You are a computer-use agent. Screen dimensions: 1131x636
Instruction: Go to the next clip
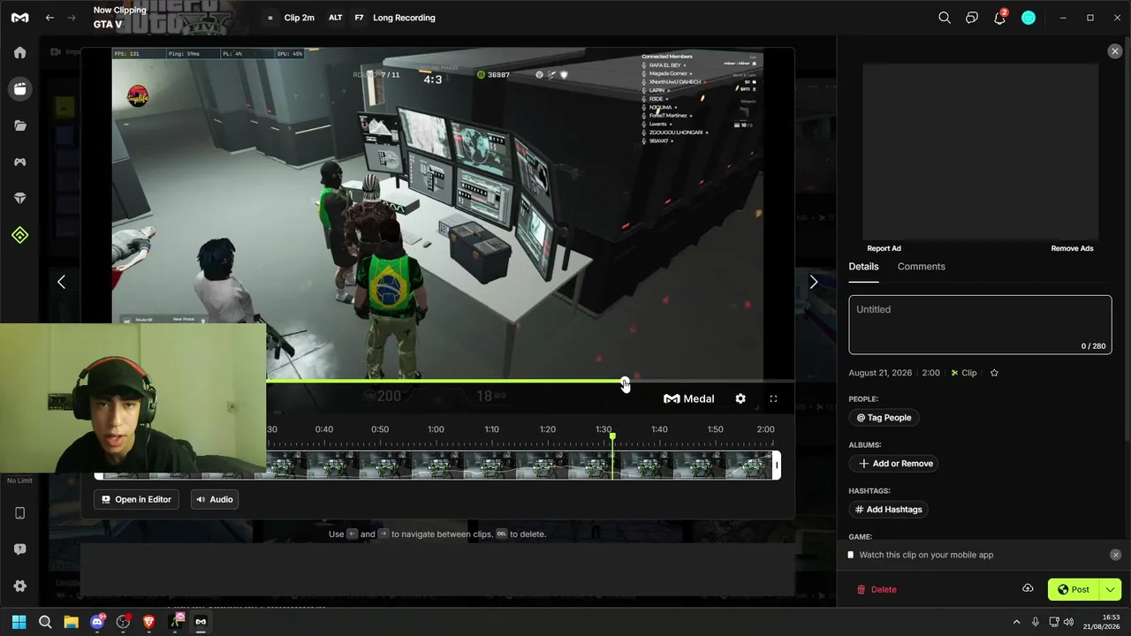click(814, 282)
